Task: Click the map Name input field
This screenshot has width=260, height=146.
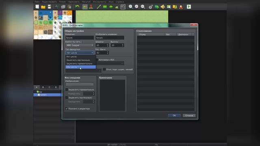Action: (80, 38)
